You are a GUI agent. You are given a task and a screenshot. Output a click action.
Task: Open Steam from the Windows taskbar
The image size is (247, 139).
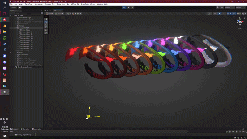[5, 44]
